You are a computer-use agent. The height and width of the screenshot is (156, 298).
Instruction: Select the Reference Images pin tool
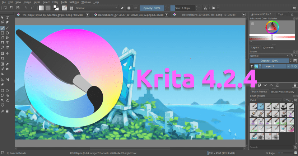[x=3, y=85]
